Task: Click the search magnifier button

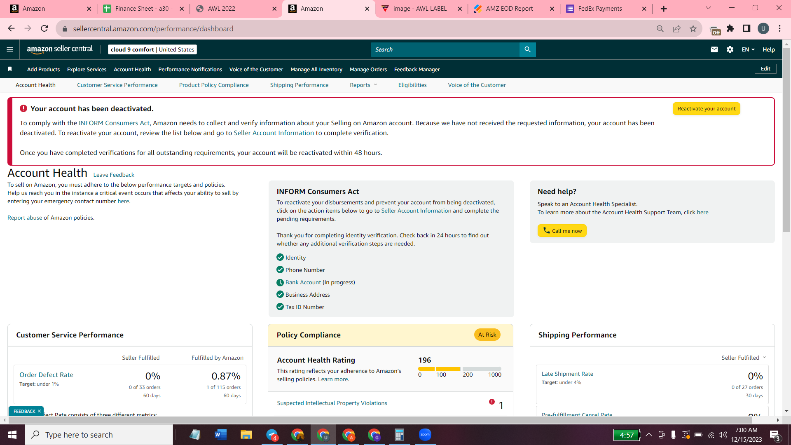Action: pos(527,49)
